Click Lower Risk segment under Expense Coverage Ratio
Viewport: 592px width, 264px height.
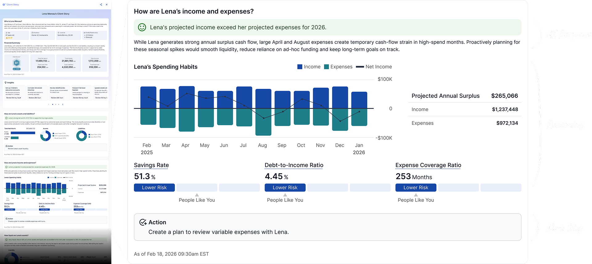point(416,188)
